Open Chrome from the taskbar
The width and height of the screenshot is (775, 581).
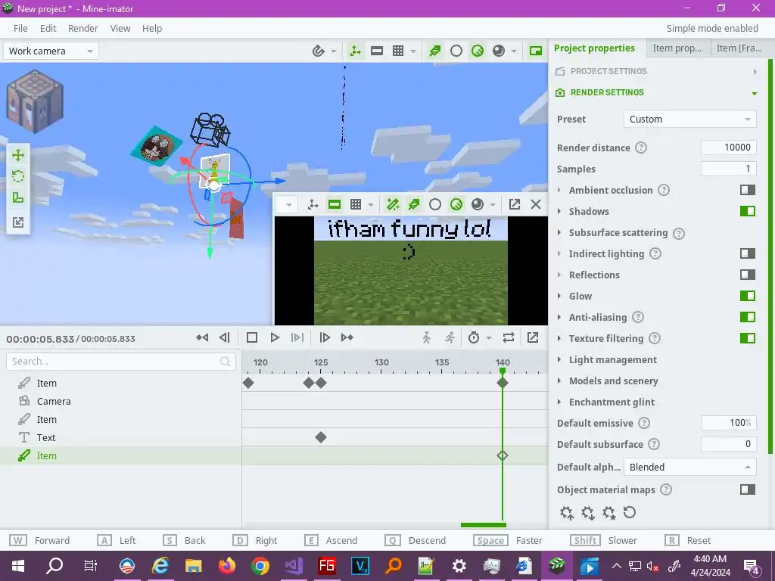pyautogui.click(x=260, y=565)
